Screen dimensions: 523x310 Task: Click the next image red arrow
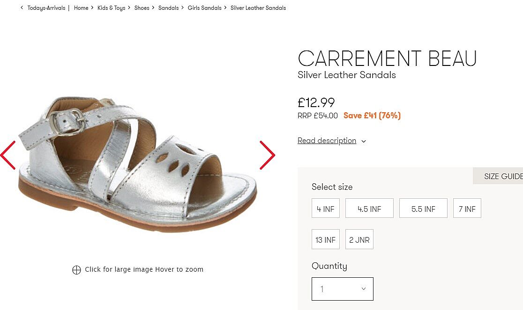click(x=267, y=155)
